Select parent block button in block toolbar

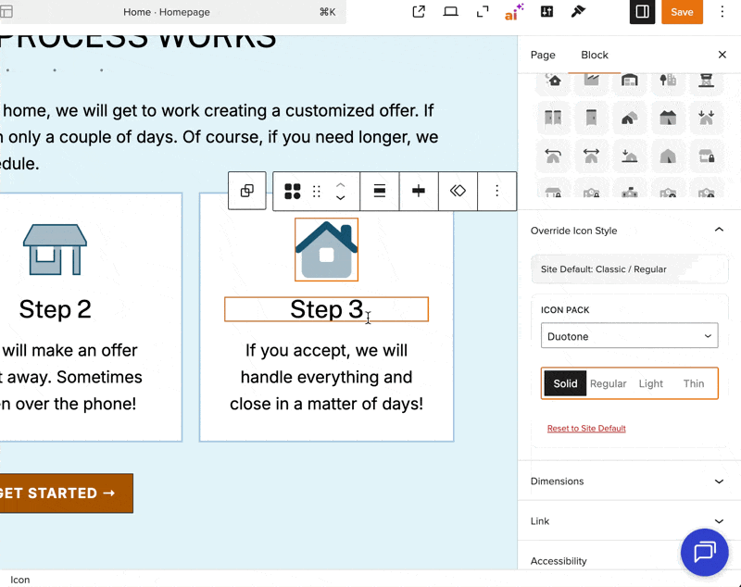click(247, 191)
